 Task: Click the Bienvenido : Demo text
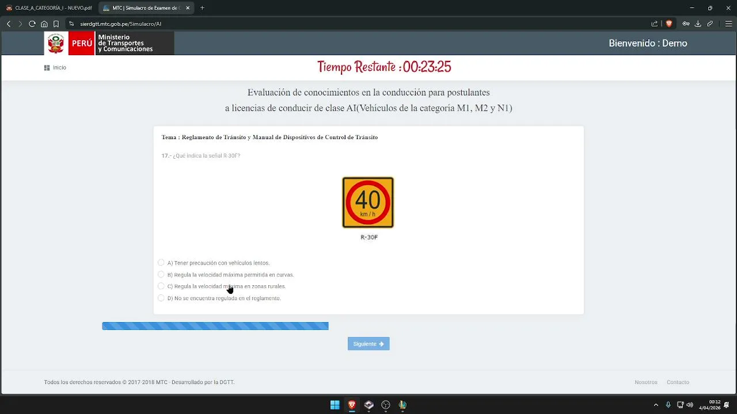point(648,43)
